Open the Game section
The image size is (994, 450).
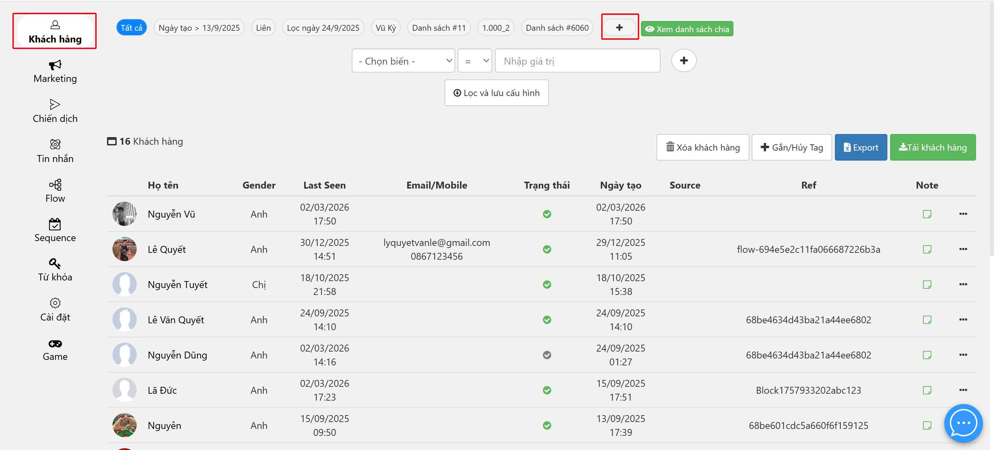(55, 350)
